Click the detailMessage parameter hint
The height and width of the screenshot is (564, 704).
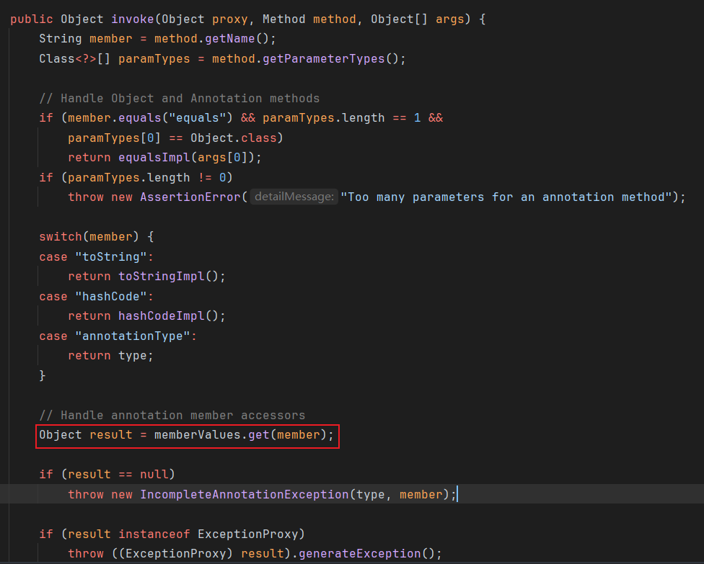pos(294,197)
